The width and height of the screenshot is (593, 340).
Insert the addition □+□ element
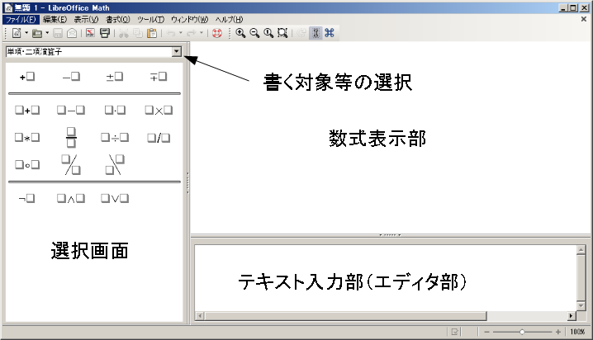[x=27, y=111]
